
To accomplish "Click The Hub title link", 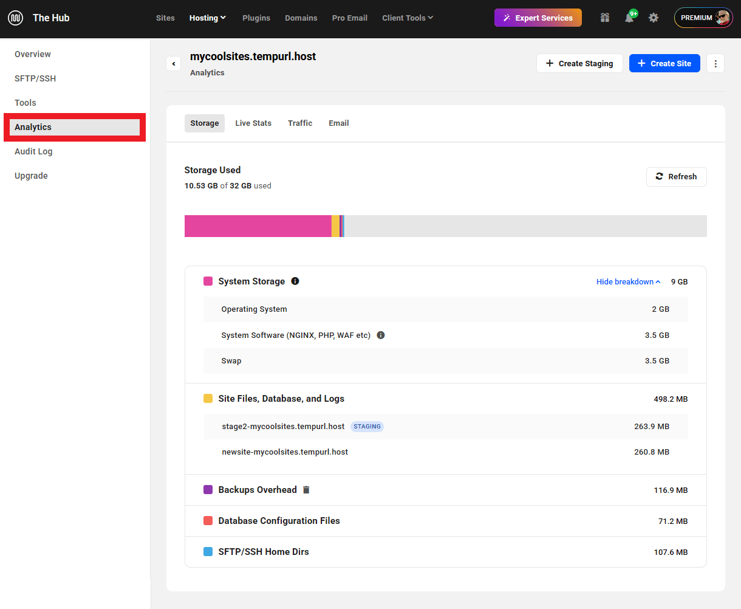I will click(51, 18).
